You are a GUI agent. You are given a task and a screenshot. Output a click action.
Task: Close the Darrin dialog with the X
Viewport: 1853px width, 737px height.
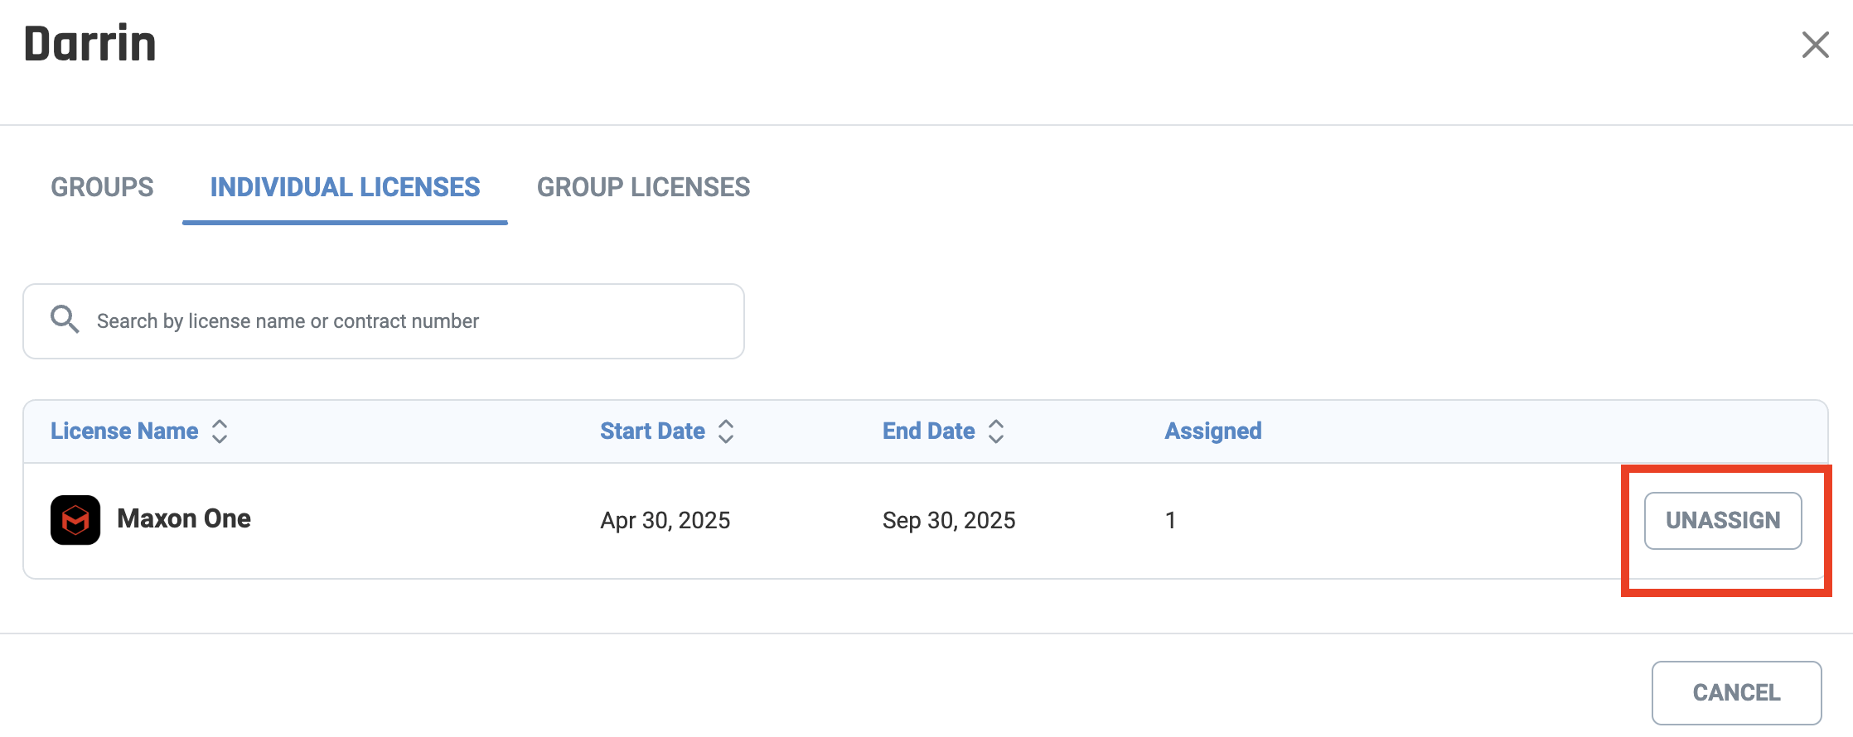point(1815,45)
